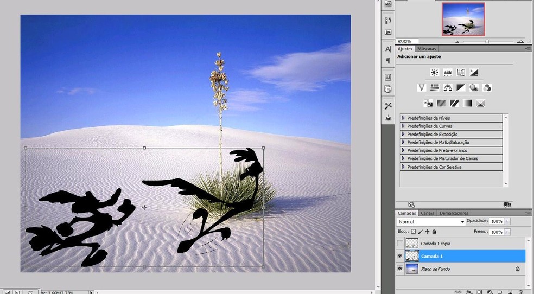The width and height of the screenshot is (534, 294).
Task: Open the Camadas panel options menu
Action: pos(528,213)
